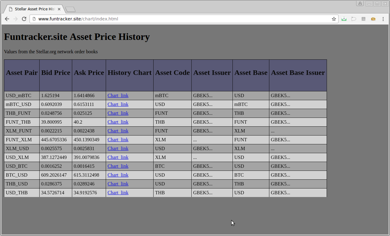Reload the page with the refresh icon

pyautogui.click(x=24, y=19)
